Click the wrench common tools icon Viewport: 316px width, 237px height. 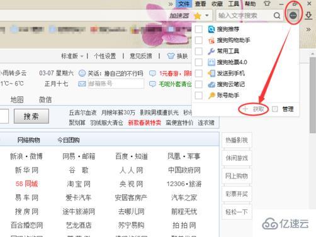point(212,51)
